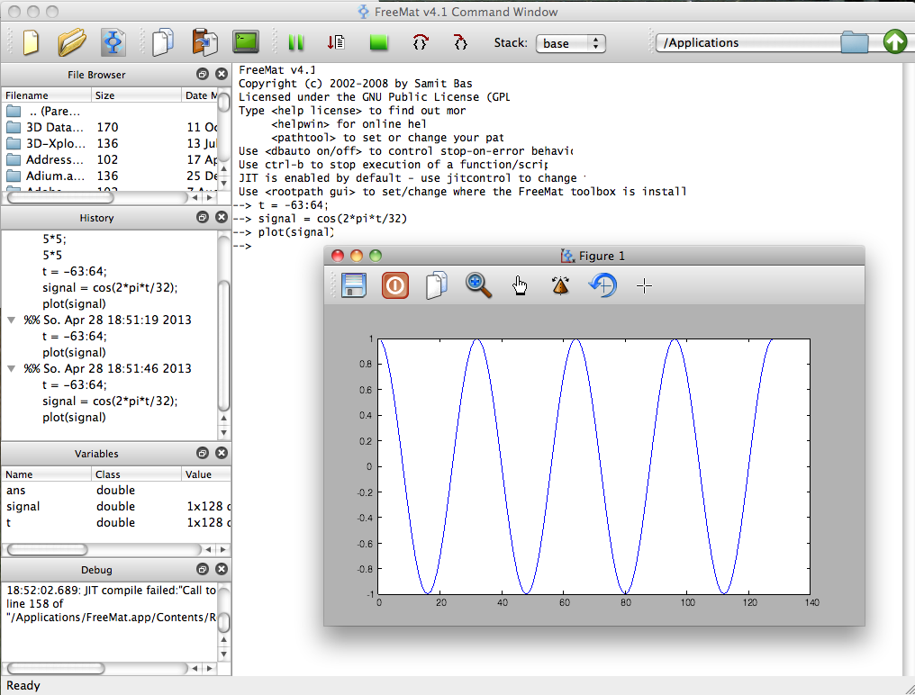Sort variables by Class column header
Screen dimensions: 915x695
[136, 474]
